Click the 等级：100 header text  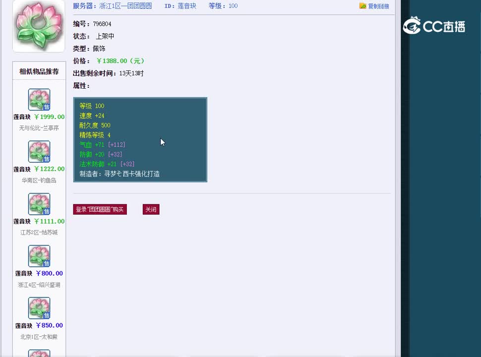223,6
